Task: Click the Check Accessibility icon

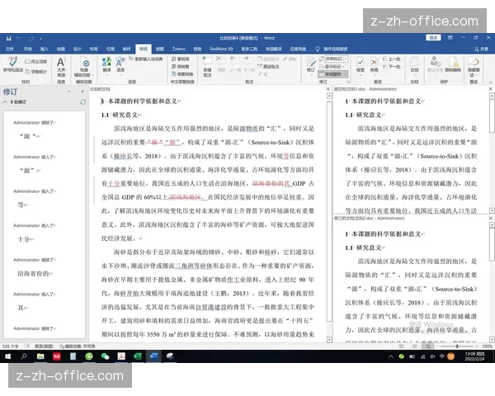Action: coord(84,63)
